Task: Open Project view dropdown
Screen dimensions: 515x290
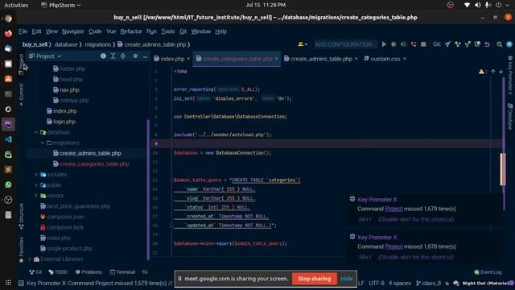Action: tap(45, 56)
